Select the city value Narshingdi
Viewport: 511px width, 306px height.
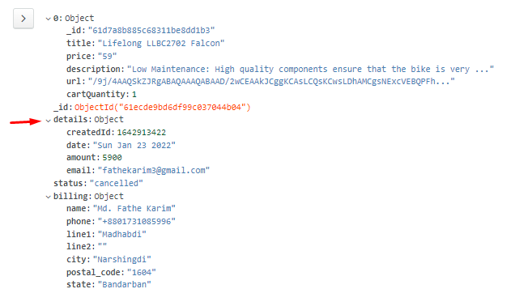(122, 260)
